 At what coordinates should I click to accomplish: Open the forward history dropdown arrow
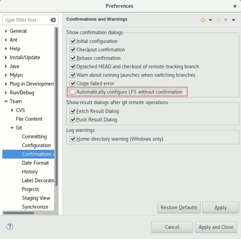point(225,20)
